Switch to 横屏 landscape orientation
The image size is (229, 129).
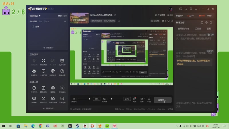click(60, 16)
